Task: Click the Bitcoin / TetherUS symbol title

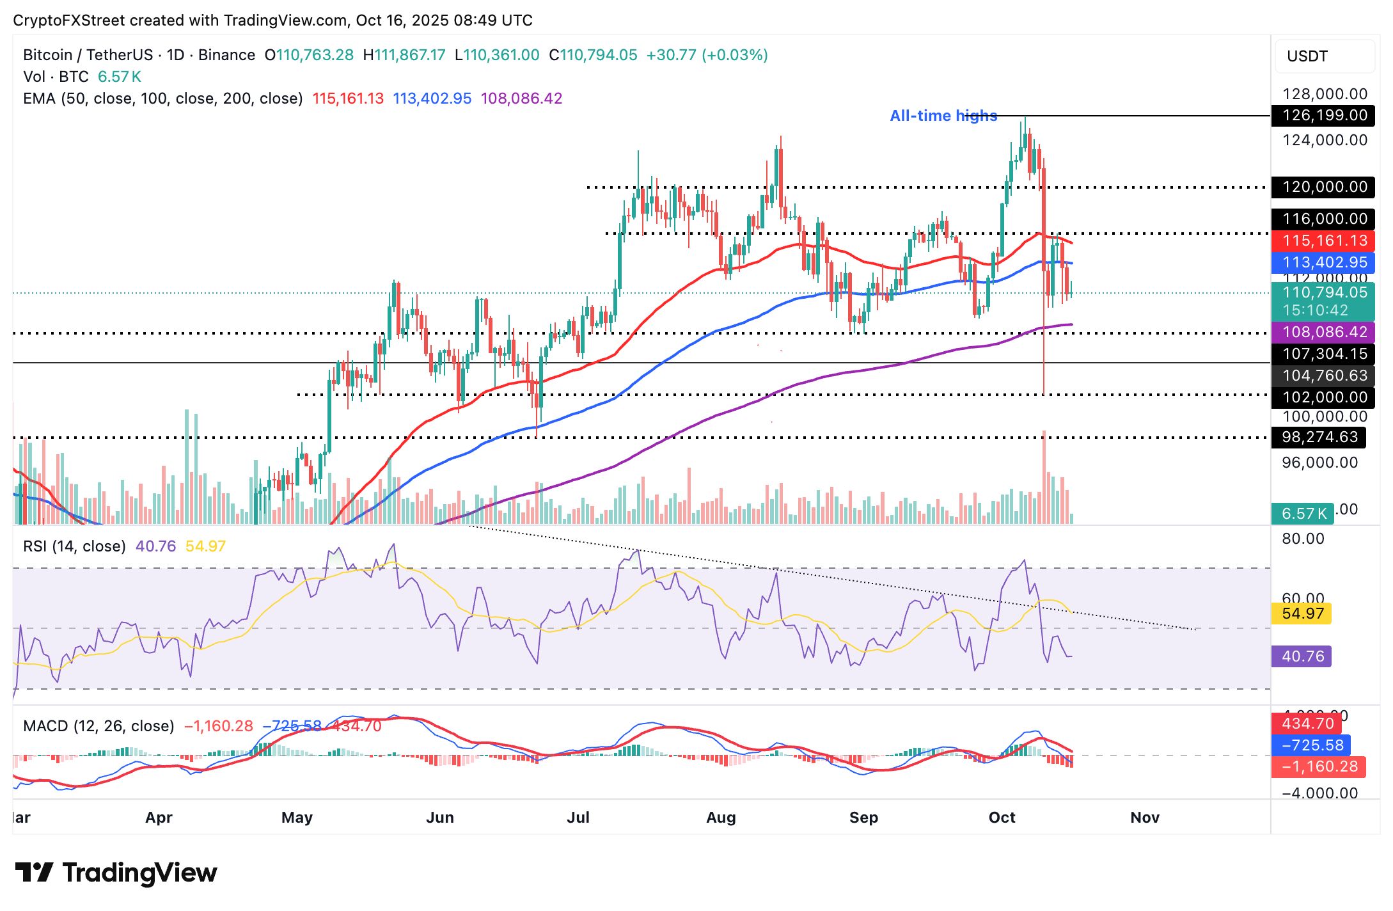Action: coord(88,55)
